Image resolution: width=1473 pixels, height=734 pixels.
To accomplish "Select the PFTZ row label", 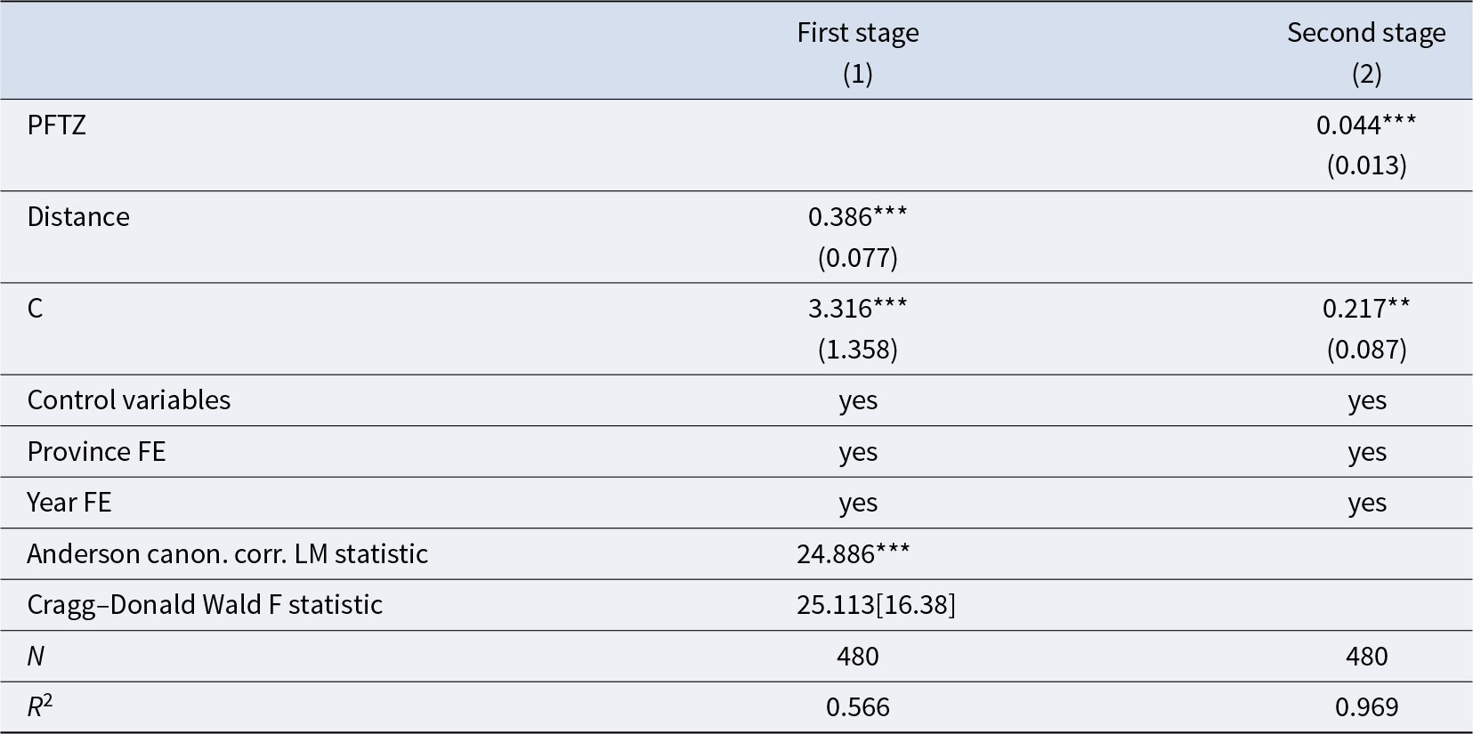I will coord(57,125).
